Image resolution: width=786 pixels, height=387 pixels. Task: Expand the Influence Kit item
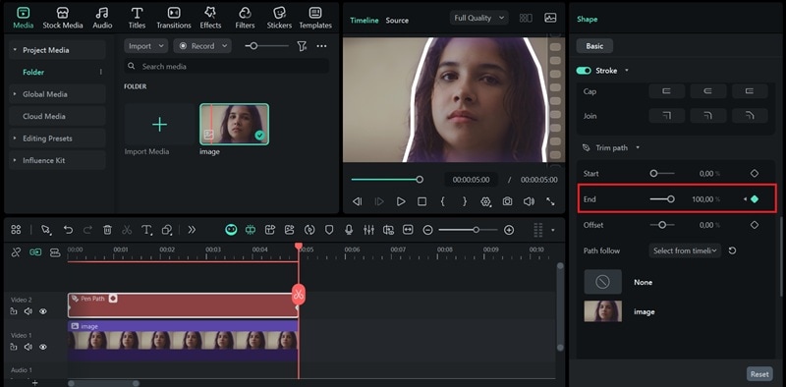[x=15, y=160]
